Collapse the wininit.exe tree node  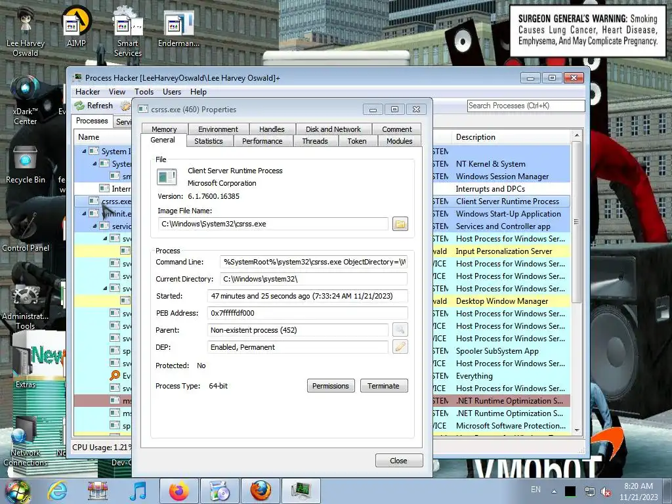84,213
